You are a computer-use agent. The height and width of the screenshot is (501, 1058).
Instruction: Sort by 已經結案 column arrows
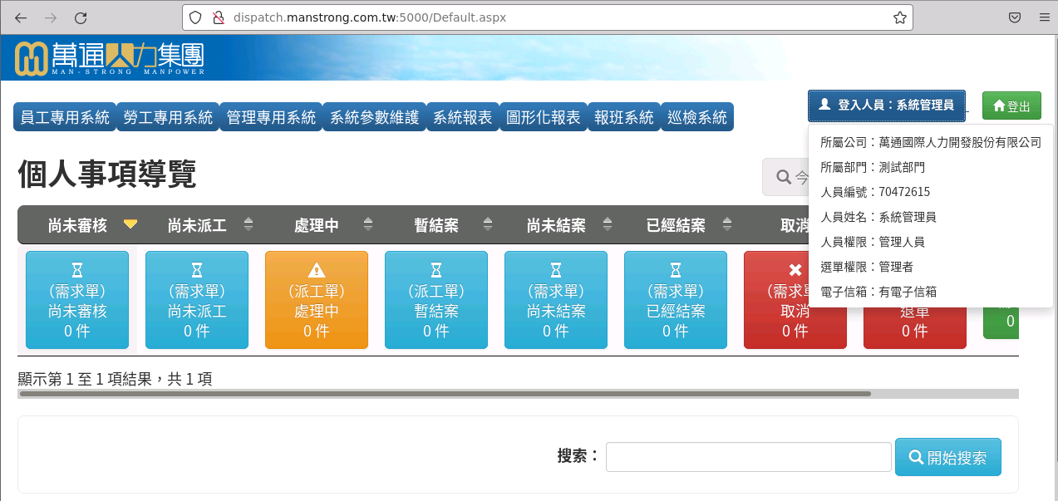point(727,224)
